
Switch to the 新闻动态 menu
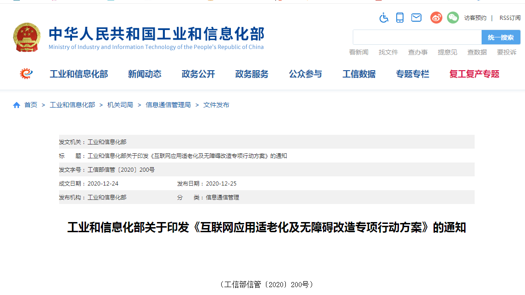pyautogui.click(x=145, y=73)
